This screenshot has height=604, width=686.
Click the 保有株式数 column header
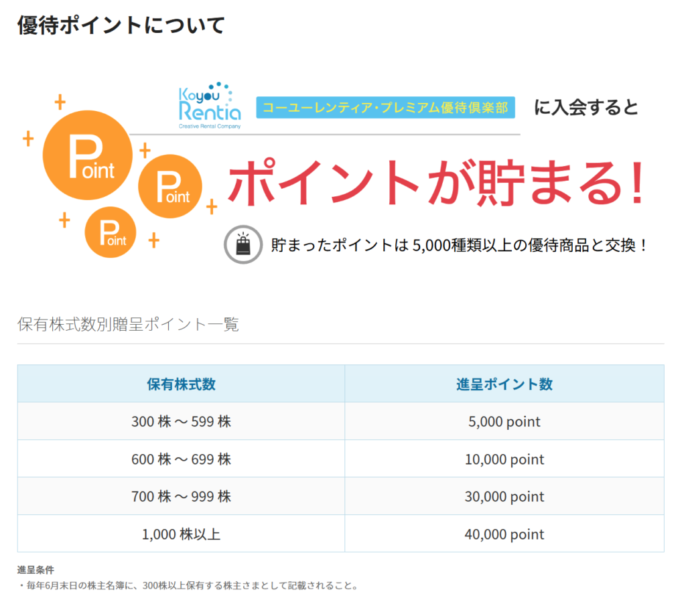181,384
